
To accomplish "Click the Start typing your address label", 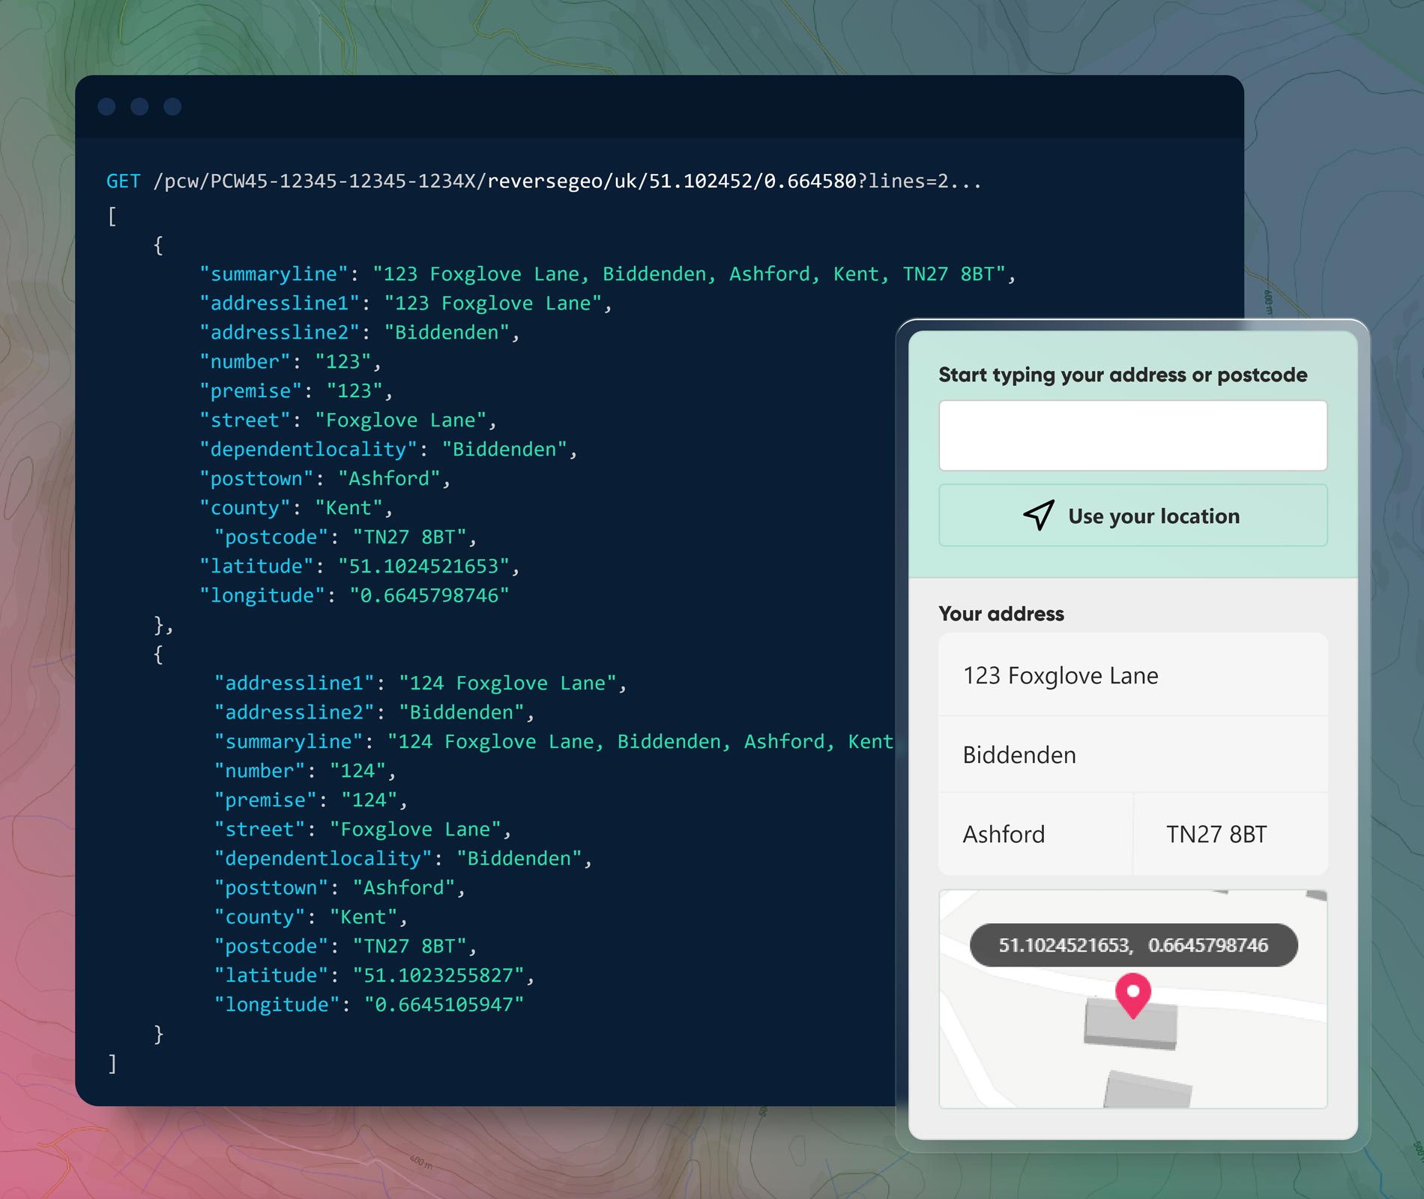I will coord(1123,375).
